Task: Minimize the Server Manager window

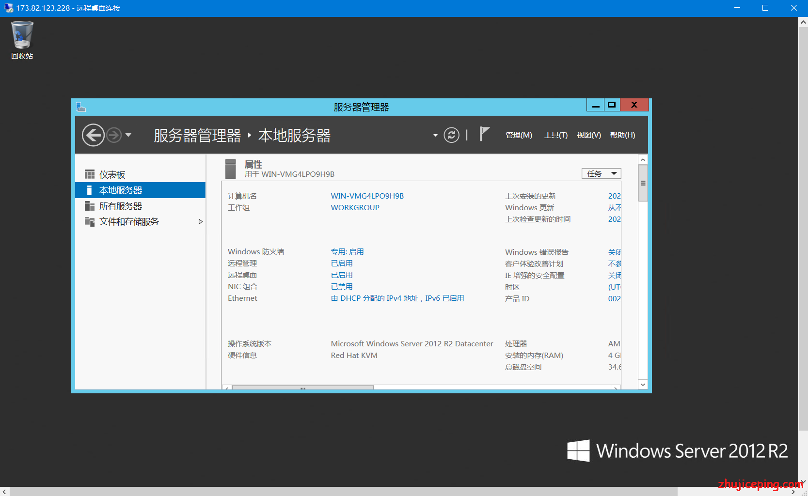Action: [x=596, y=105]
